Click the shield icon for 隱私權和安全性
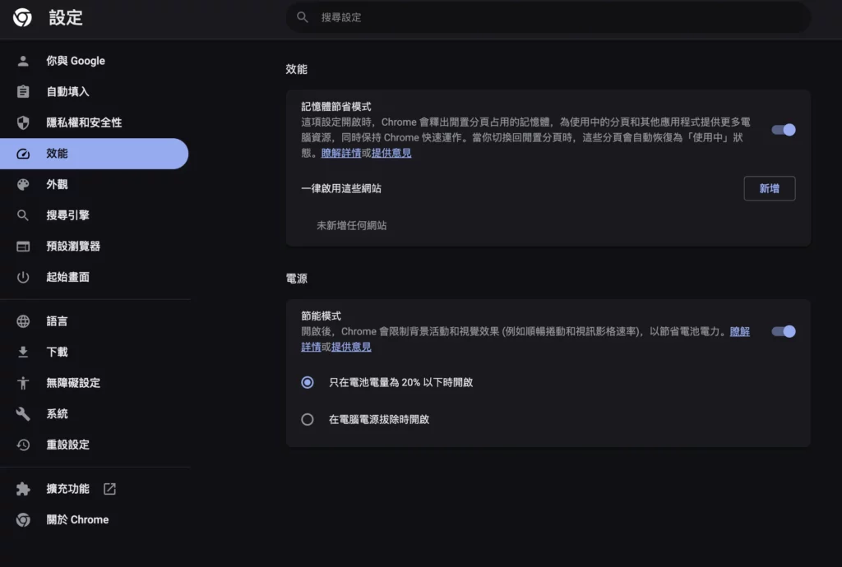Screen dimensions: 842x567 [23, 122]
